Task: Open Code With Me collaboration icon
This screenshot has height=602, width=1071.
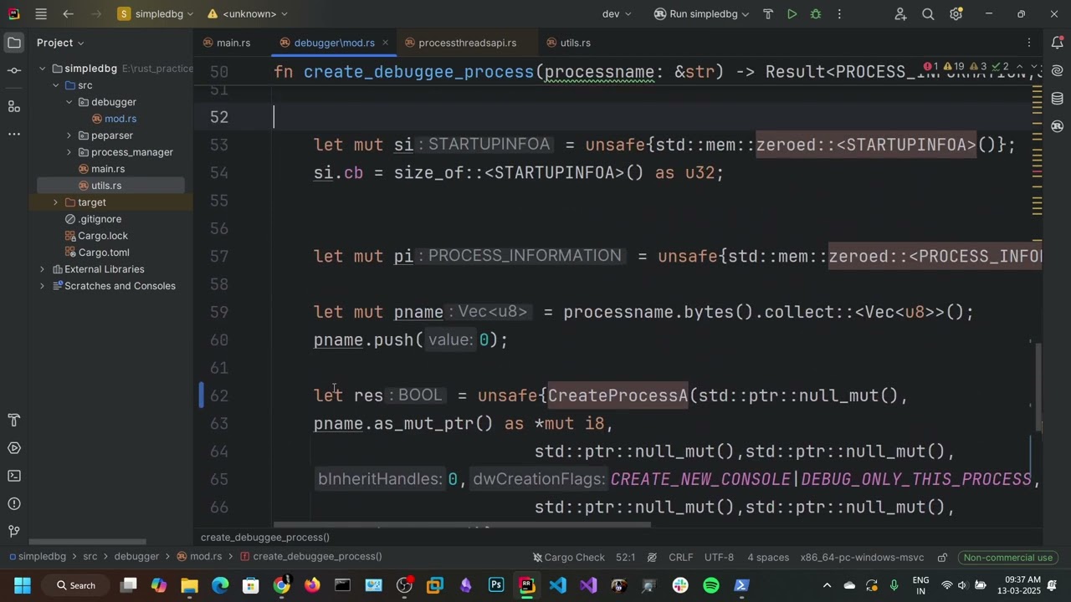Action: click(900, 14)
